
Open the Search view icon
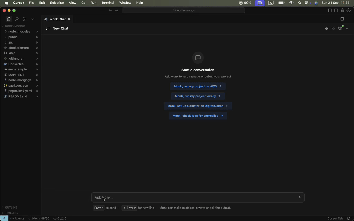[x=17, y=19]
